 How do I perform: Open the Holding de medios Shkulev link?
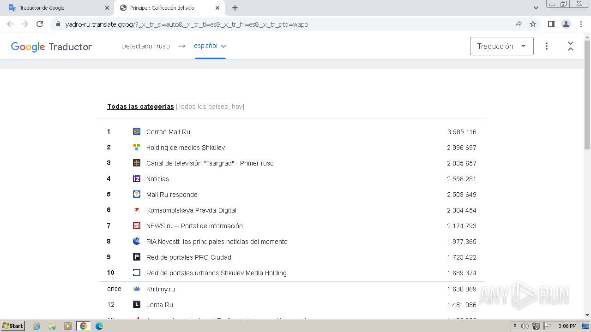(186, 148)
